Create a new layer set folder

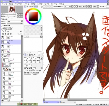tap(8, 31)
